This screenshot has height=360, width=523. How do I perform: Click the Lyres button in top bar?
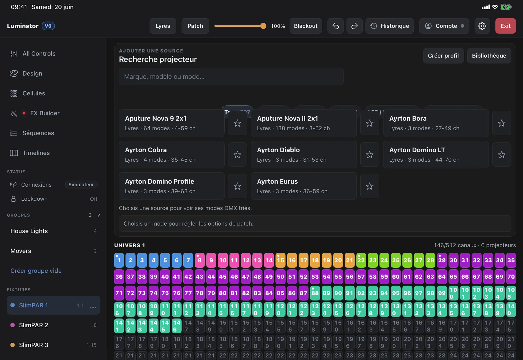[163, 26]
